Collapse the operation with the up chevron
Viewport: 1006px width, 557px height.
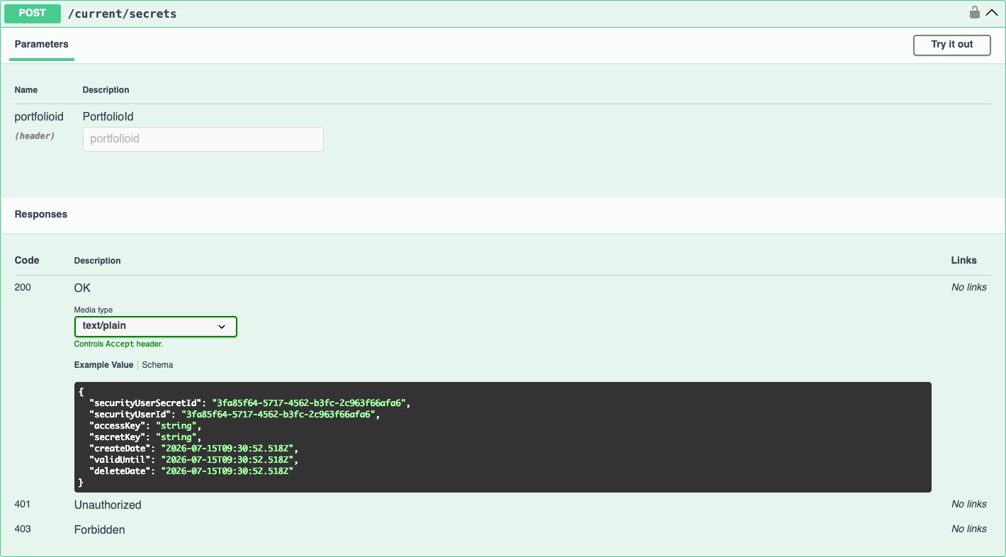coord(992,13)
